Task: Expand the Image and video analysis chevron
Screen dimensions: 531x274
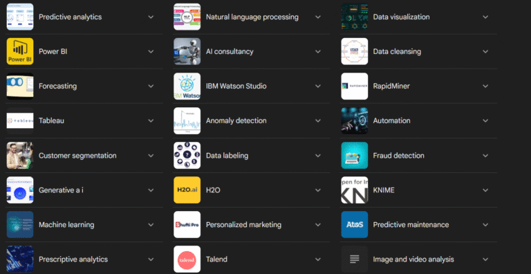Action: point(485,259)
